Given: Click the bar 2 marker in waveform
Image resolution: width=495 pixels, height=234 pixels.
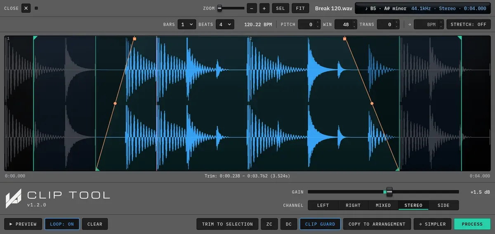Looking at the screenshot, I should click(x=251, y=39).
